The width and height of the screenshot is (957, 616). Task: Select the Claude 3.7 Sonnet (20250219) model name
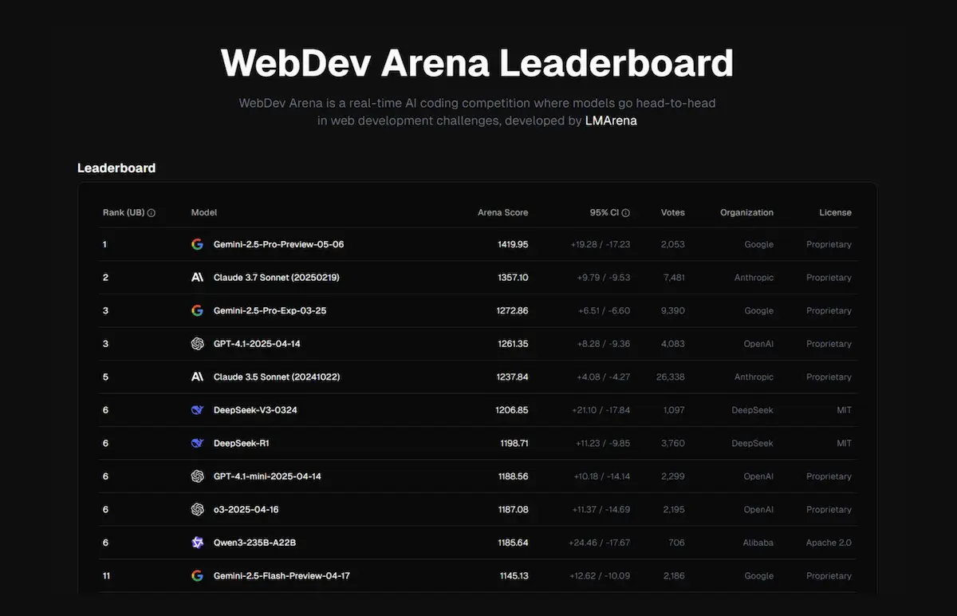point(277,278)
